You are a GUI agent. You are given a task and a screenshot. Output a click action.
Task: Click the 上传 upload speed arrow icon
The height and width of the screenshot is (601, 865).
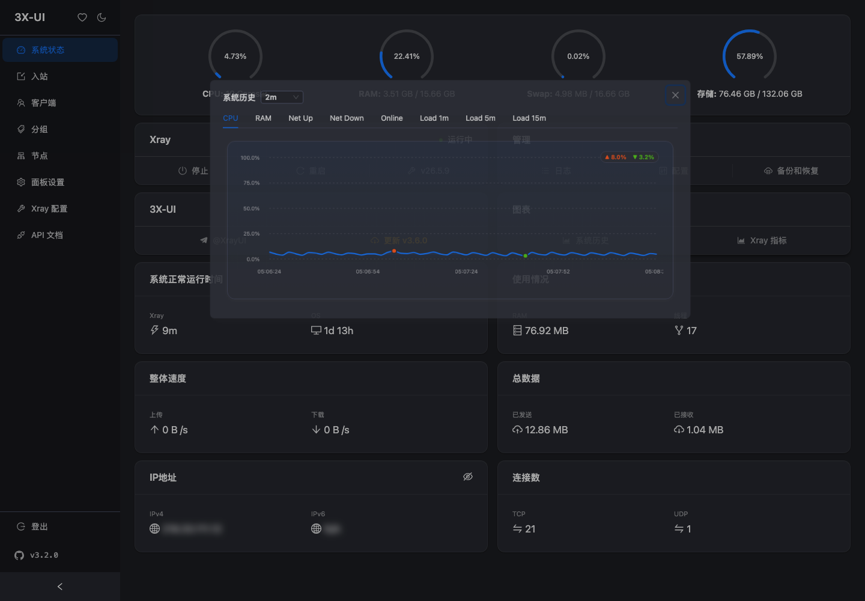[x=155, y=430]
